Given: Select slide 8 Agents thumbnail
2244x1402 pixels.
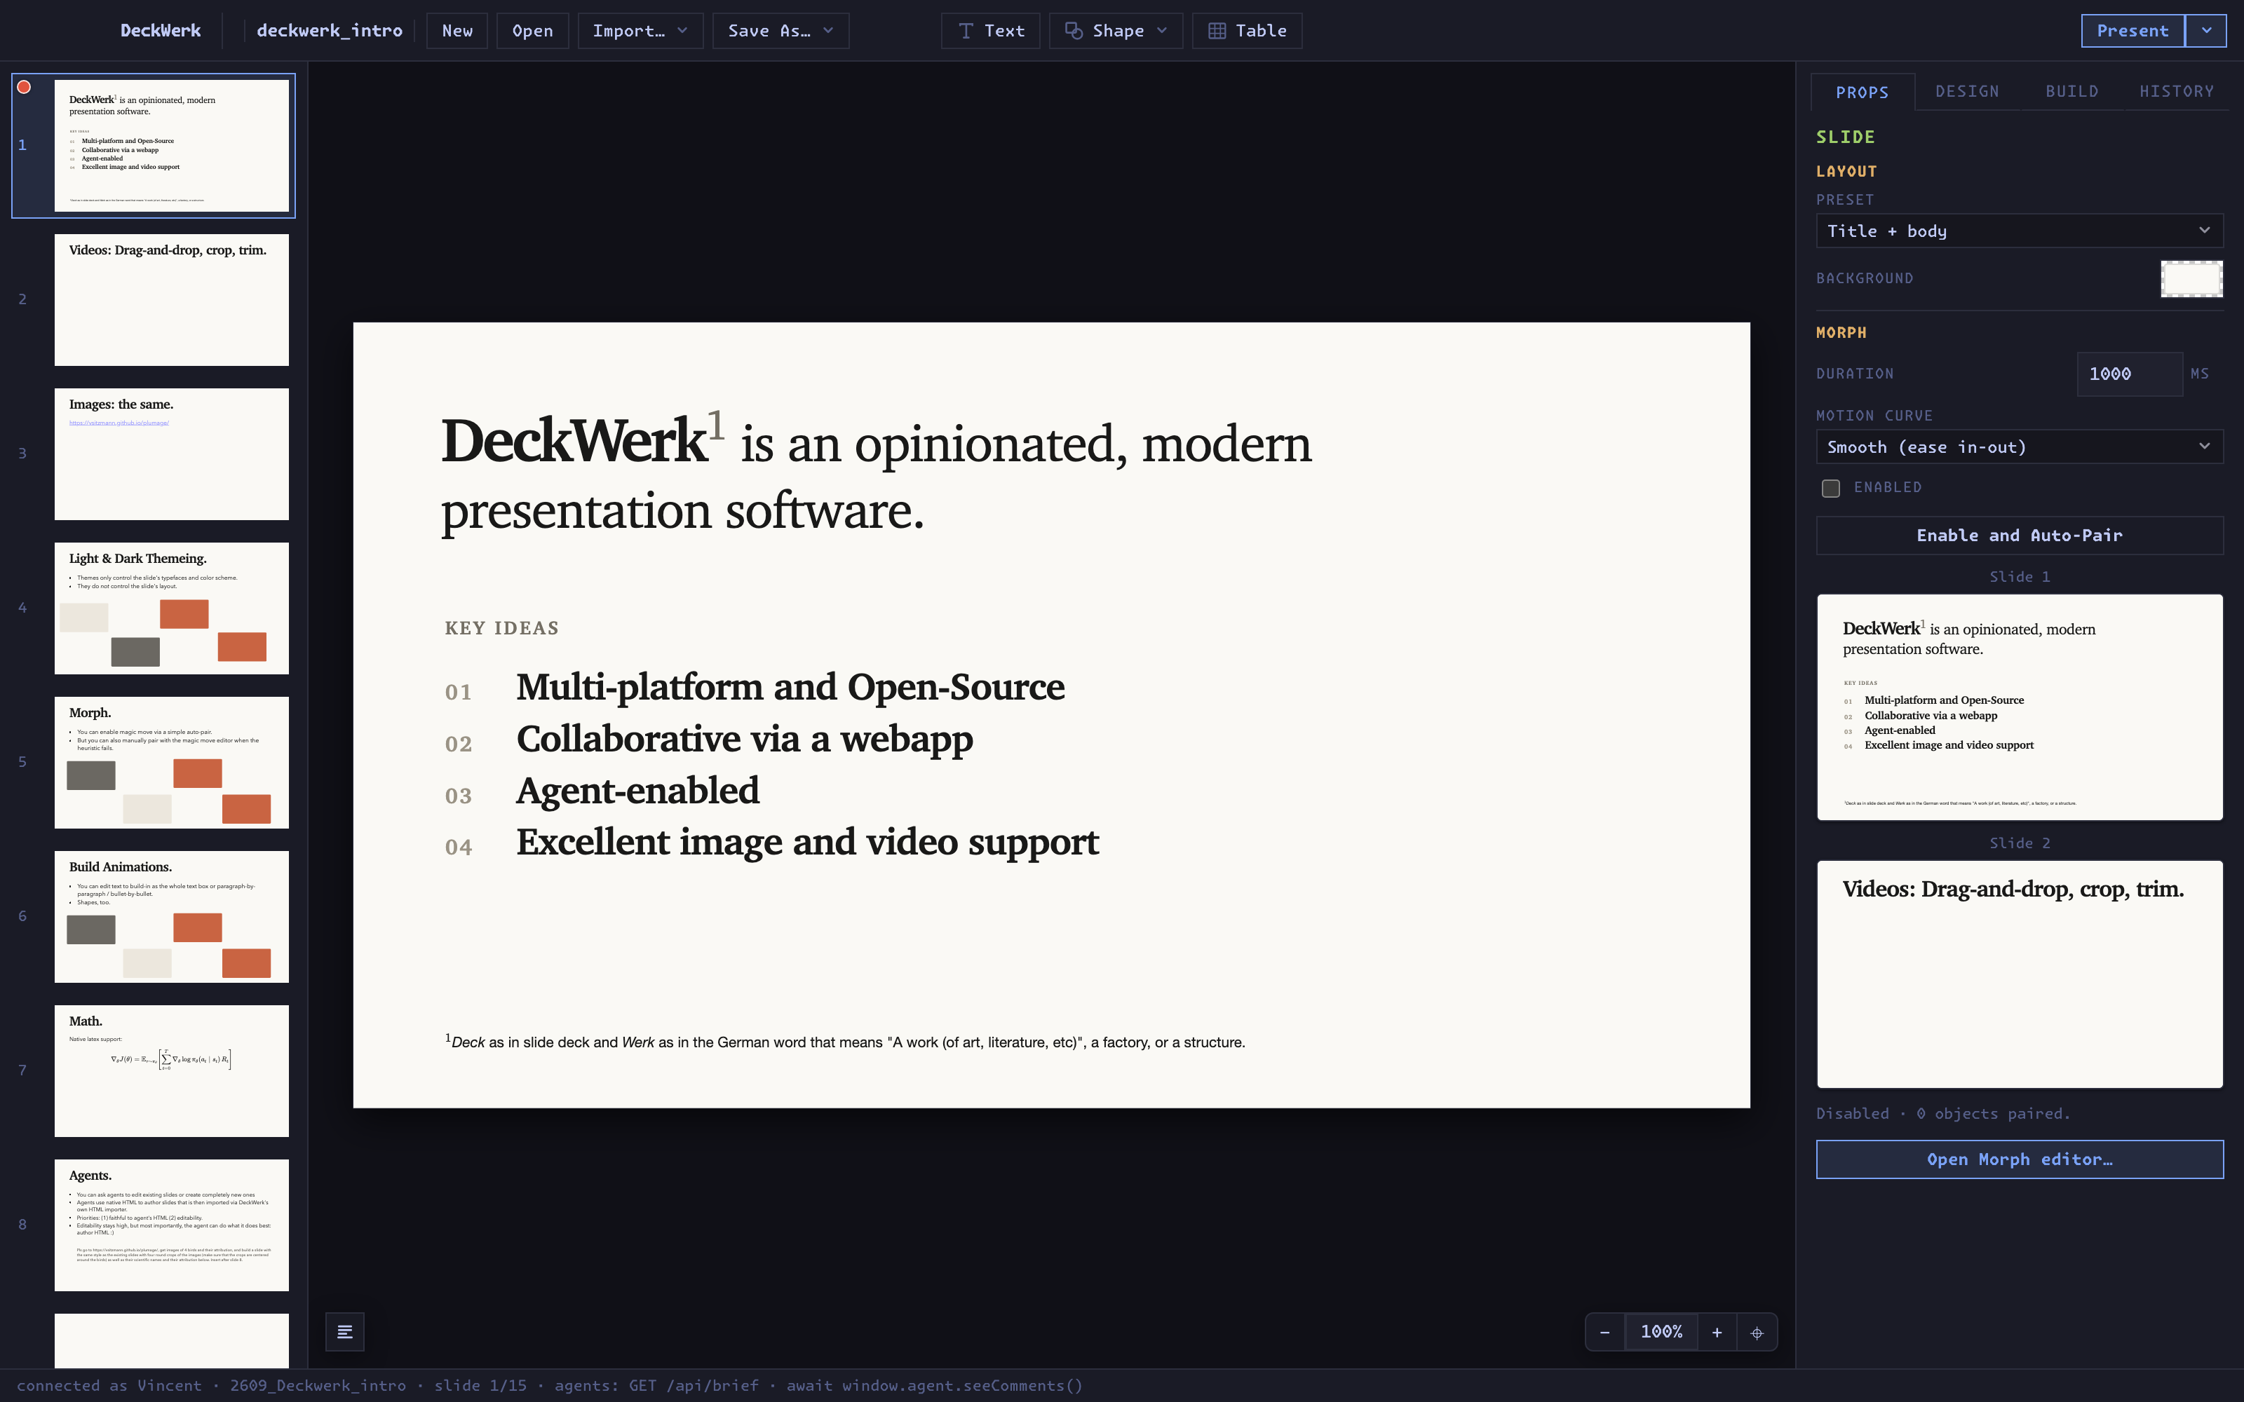Looking at the screenshot, I should [172, 1225].
